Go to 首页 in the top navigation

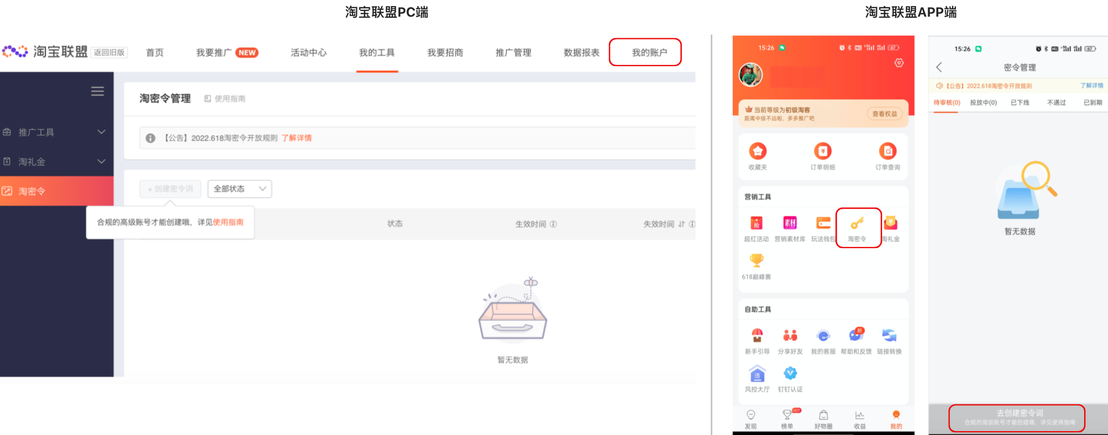[x=155, y=52]
